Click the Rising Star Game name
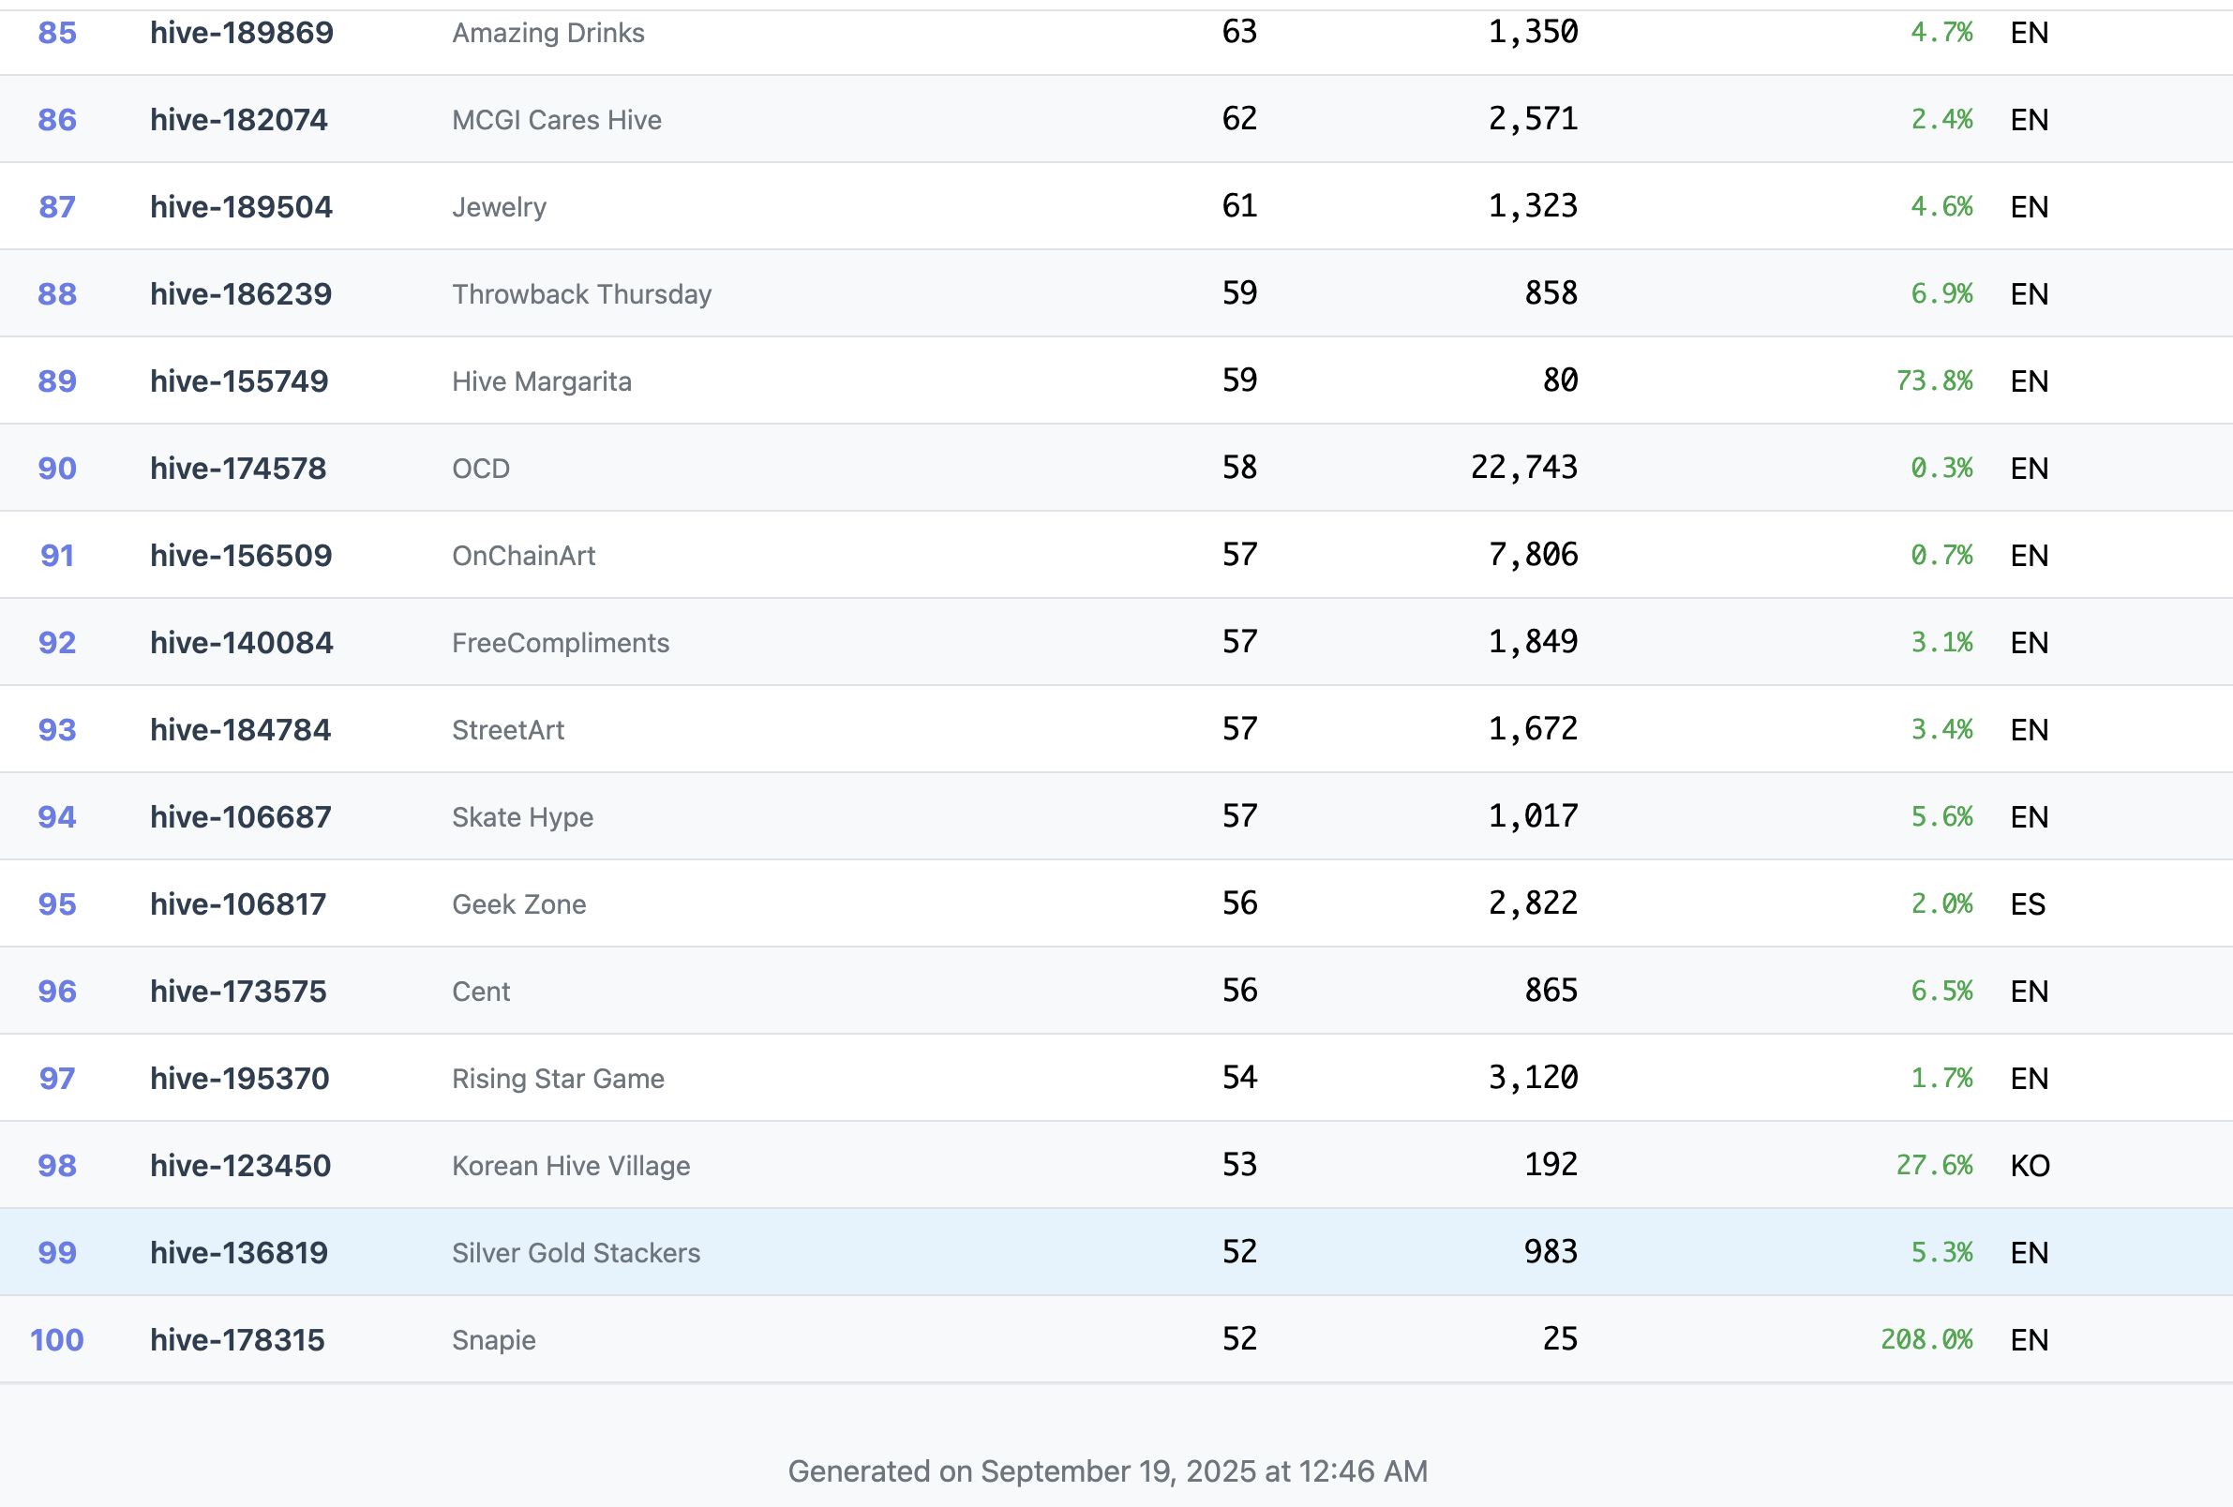Image resolution: width=2233 pixels, height=1507 pixels. pos(557,1079)
